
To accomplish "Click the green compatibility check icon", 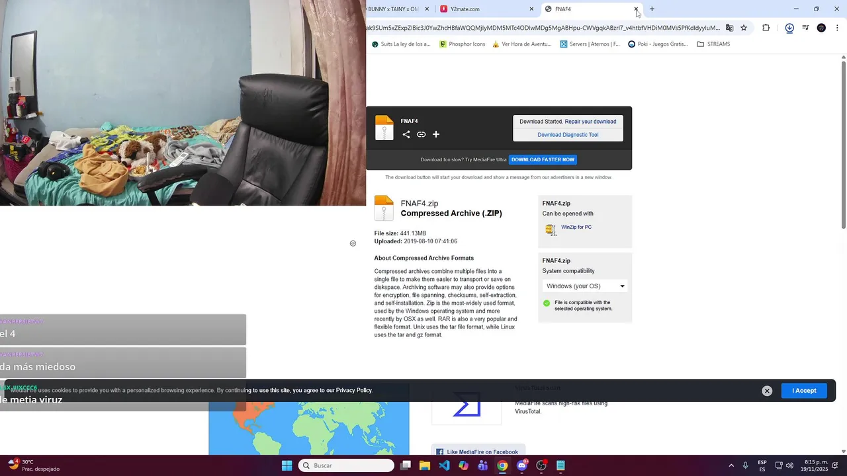I will point(547,303).
